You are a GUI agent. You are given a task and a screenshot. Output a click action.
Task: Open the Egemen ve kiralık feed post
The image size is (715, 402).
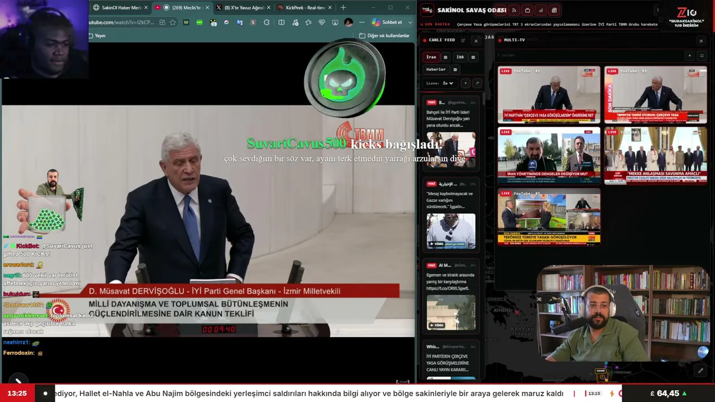point(451,296)
